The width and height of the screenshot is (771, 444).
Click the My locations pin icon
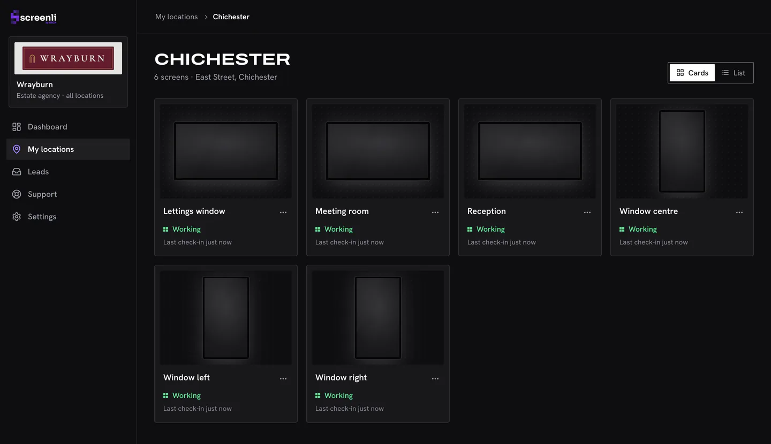pyautogui.click(x=17, y=149)
